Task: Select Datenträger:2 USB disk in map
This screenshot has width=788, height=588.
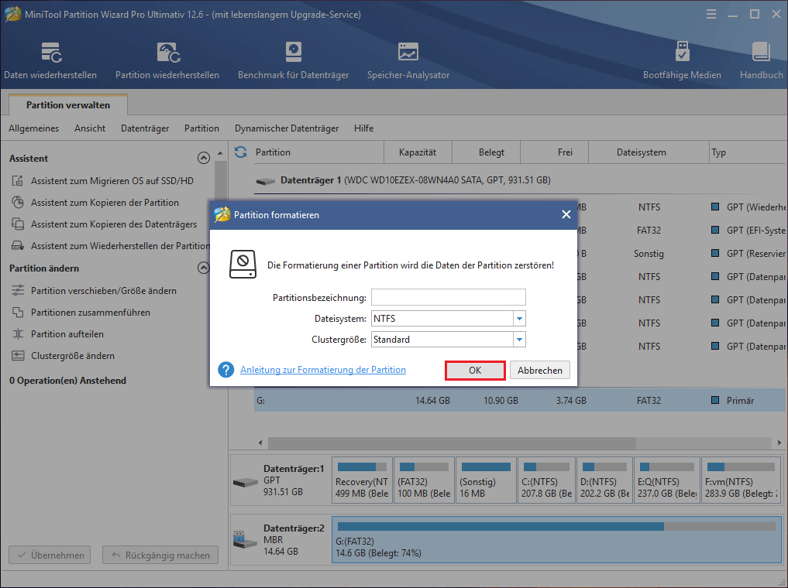Action: pos(280,540)
